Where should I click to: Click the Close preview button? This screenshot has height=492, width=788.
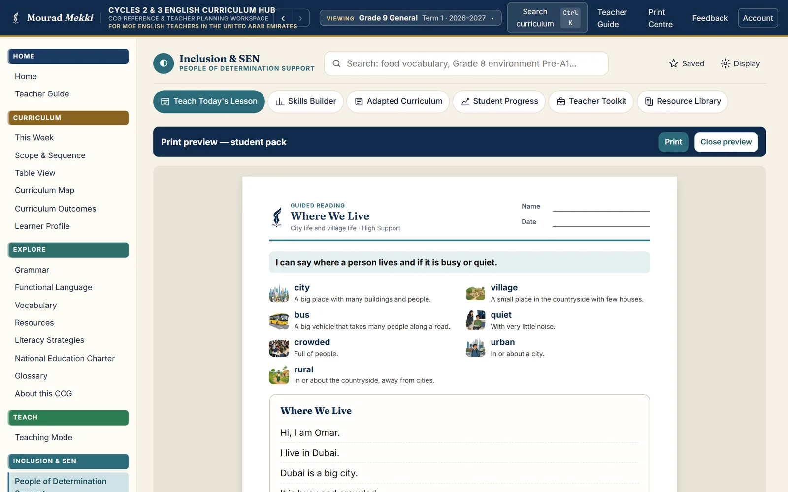point(726,142)
